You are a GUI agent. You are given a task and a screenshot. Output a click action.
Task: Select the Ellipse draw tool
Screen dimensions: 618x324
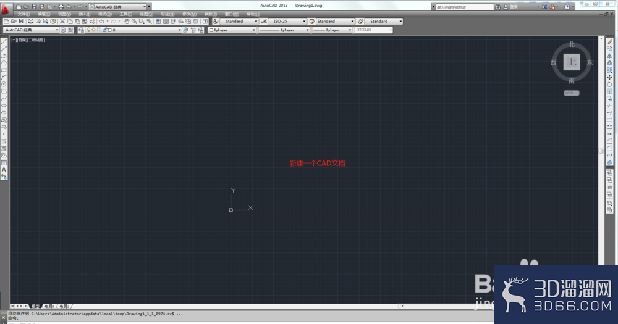[4, 106]
